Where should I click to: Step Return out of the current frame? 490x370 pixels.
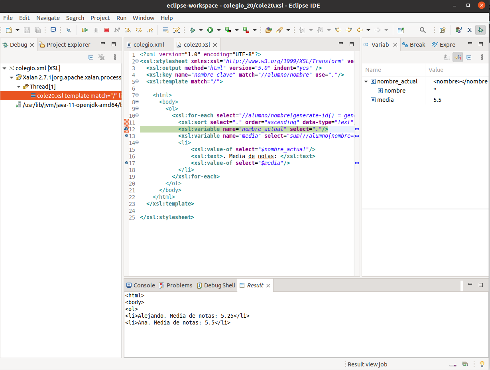click(x=150, y=30)
